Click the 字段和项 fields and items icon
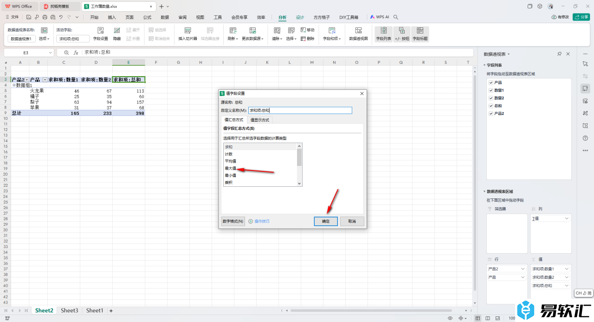The image size is (594, 322). [x=332, y=30]
